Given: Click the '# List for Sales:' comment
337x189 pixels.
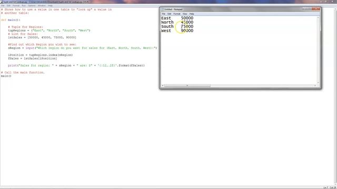Looking at the screenshot, I should pos(23,34).
